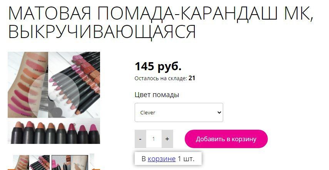The height and width of the screenshot is (170, 329).
Task: Click the orange next arrow of thumbnail carousel
Action: [x=96, y=169]
